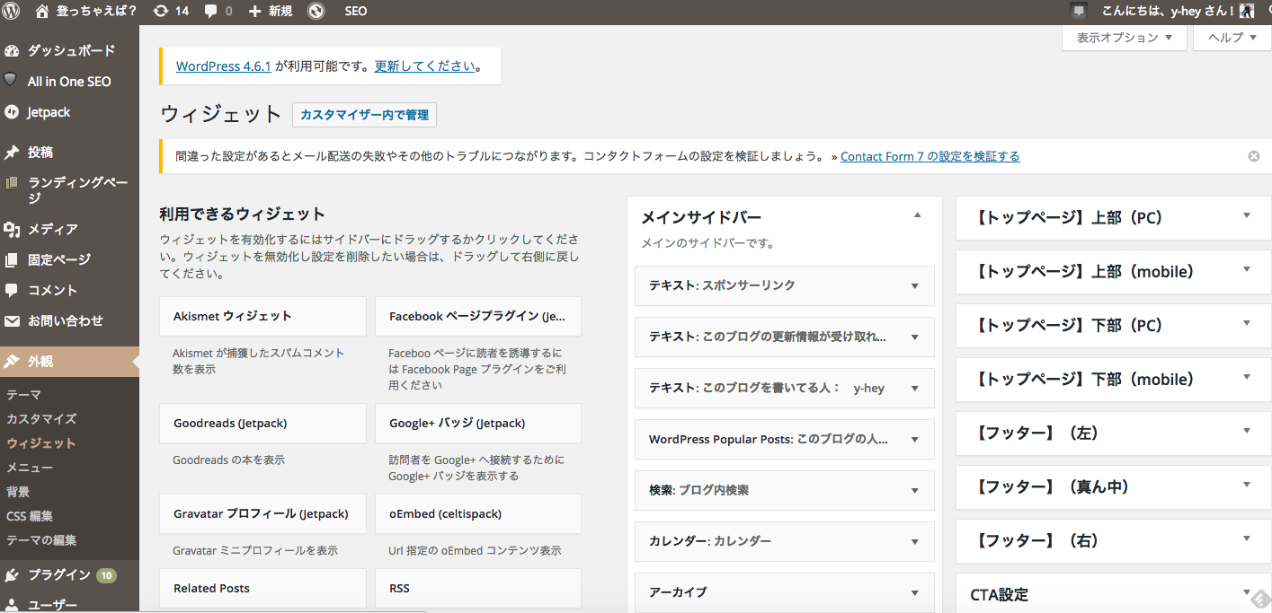
Task: Select the oEmbed (celtispack) widget
Action: [x=478, y=513]
